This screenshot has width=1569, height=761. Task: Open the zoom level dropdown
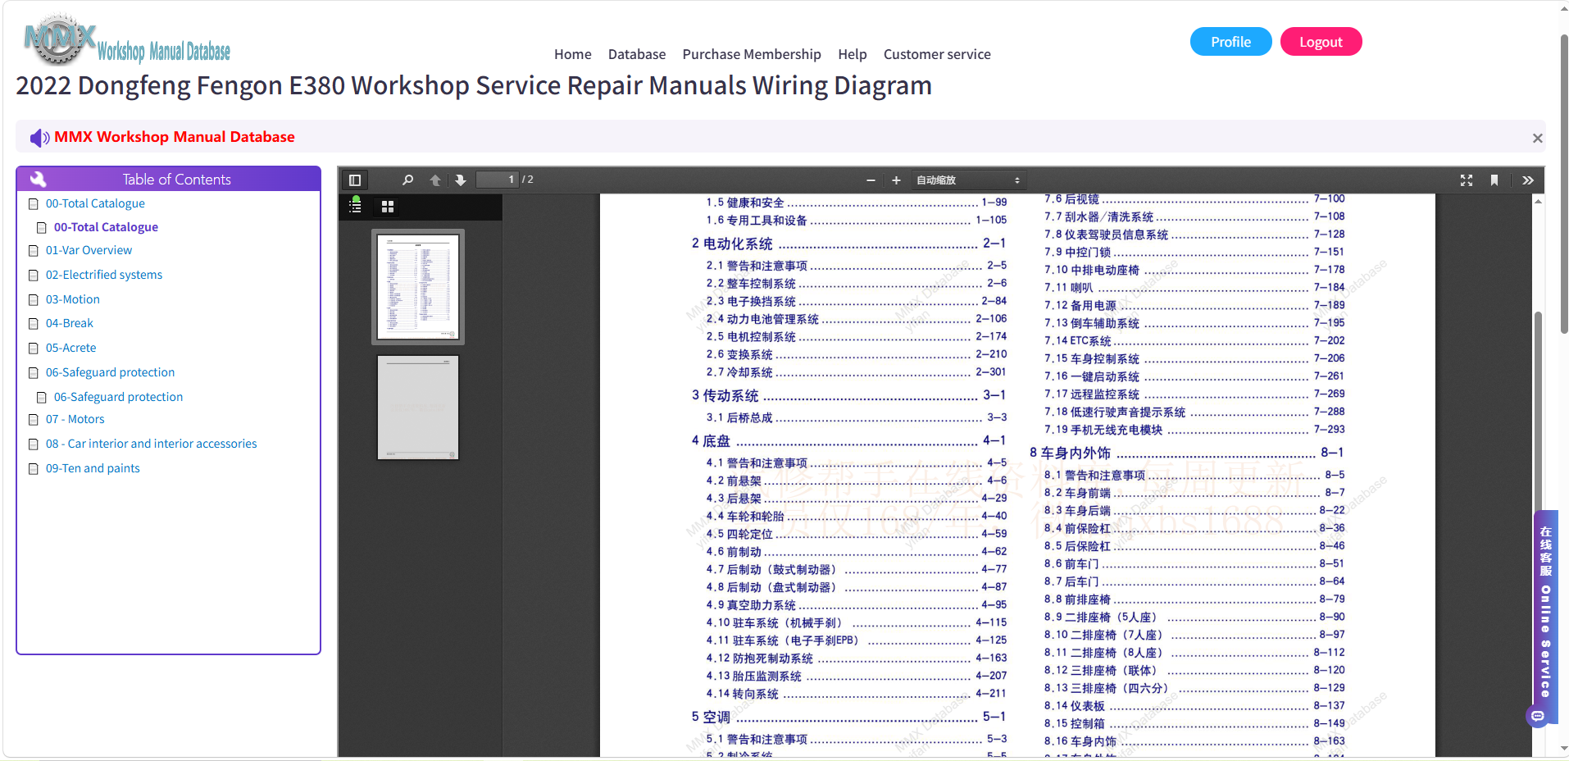coord(968,180)
